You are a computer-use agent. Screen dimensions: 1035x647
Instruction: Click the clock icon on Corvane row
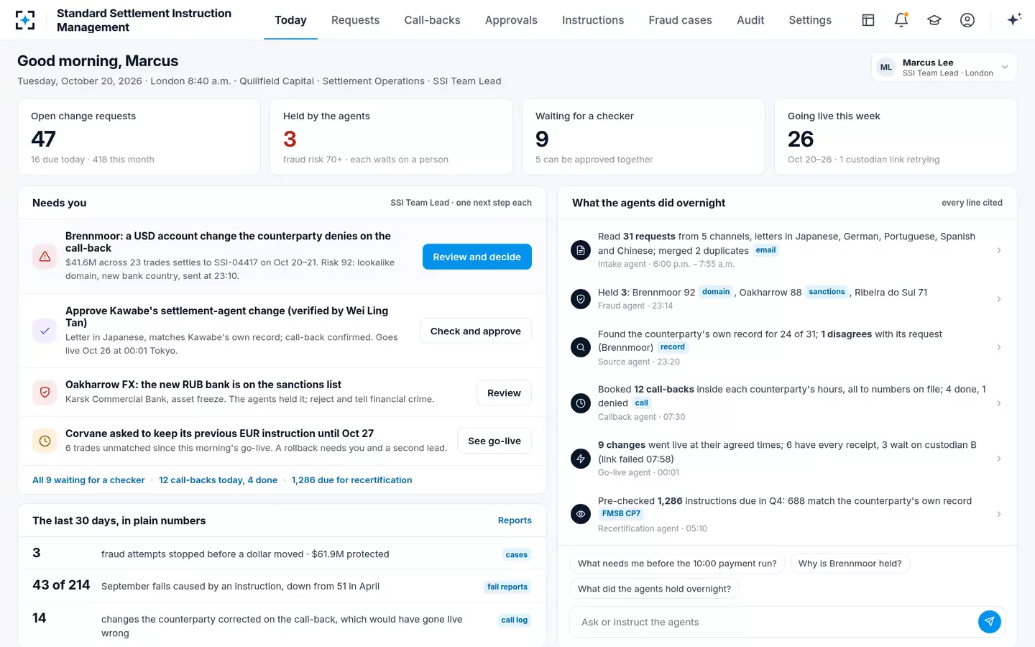[x=45, y=441]
